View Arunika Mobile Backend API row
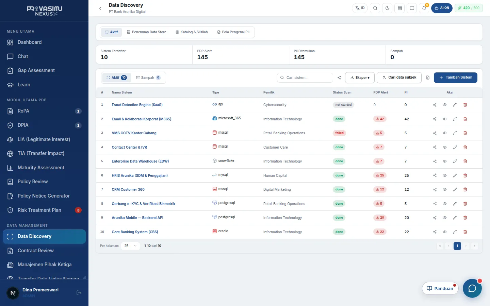This screenshot has width=490, height=306. 445,218
